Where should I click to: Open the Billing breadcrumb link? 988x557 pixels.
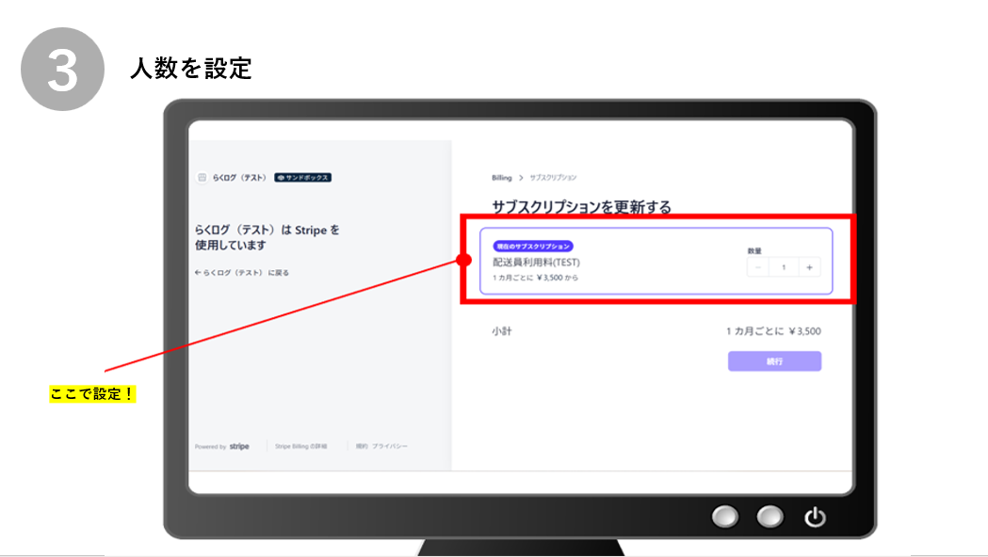click(501, 177)
